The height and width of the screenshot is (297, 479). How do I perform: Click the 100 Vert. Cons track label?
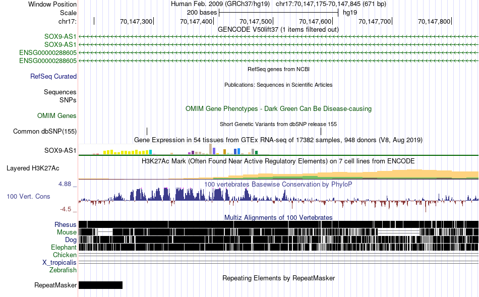pos(28,197)
